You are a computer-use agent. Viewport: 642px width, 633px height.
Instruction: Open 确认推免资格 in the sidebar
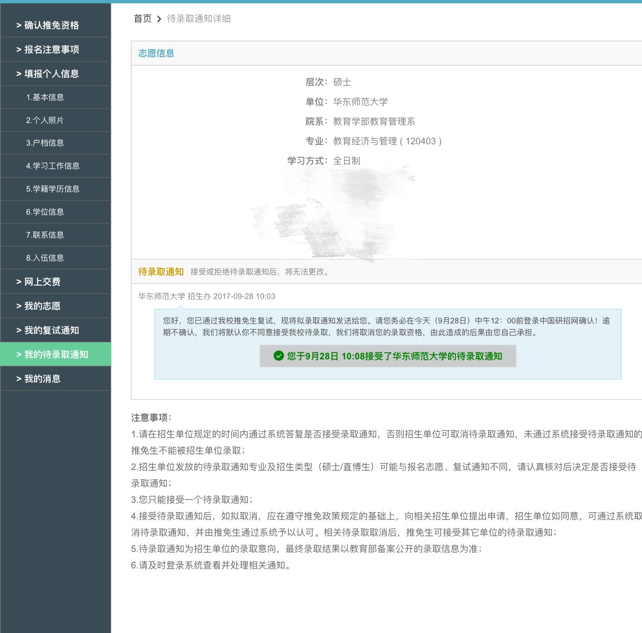[x=56, y=25]
